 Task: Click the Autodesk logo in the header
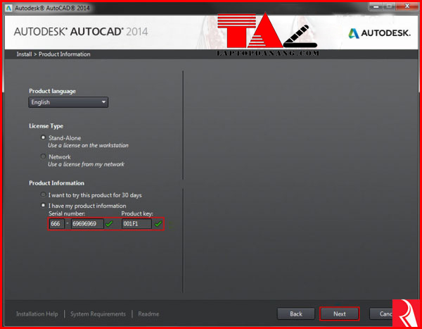click(x=379, y=33)
